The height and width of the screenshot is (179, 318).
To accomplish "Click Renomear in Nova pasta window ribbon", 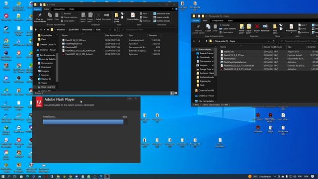I will tap(265, 28).
